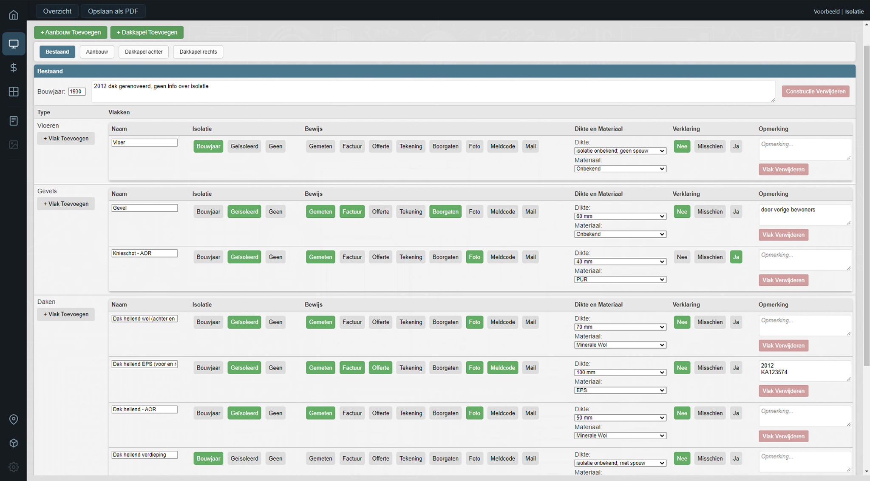
Task: Open the pricing section via the dollar icon
Action: (x=14, y=67)
